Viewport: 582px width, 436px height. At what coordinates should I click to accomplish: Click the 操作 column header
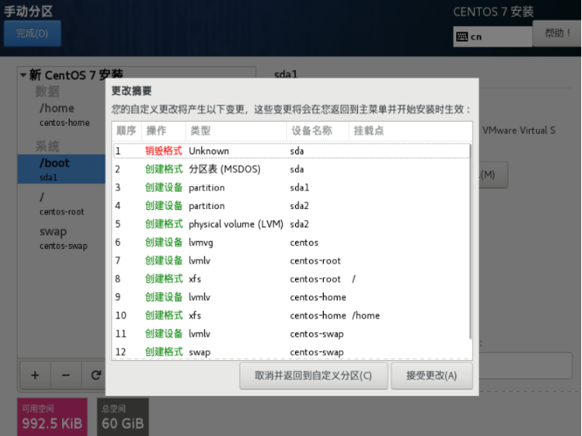(163, 131)
